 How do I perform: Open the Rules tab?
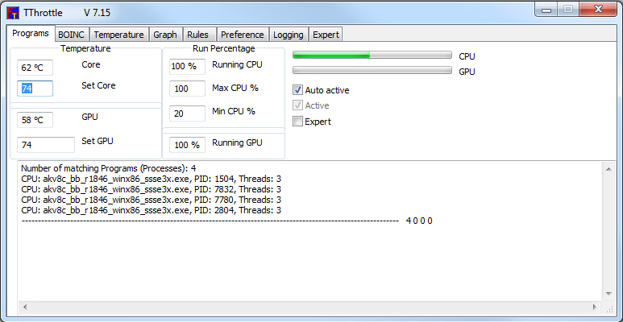(198, 35)
